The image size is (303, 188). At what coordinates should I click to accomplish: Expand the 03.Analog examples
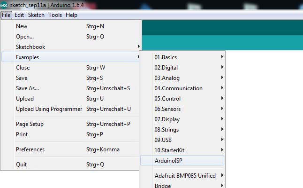point(182,78)
